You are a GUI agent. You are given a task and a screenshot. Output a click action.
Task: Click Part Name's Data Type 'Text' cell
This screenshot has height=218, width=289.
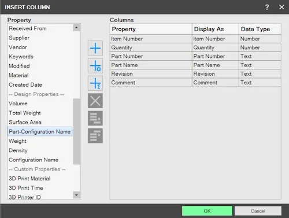point(260,65)
